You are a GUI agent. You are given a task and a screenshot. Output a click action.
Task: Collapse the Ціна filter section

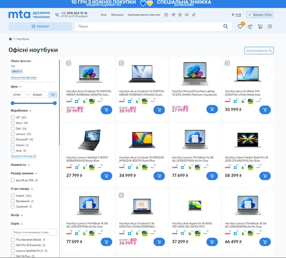[x=16, y=86]
